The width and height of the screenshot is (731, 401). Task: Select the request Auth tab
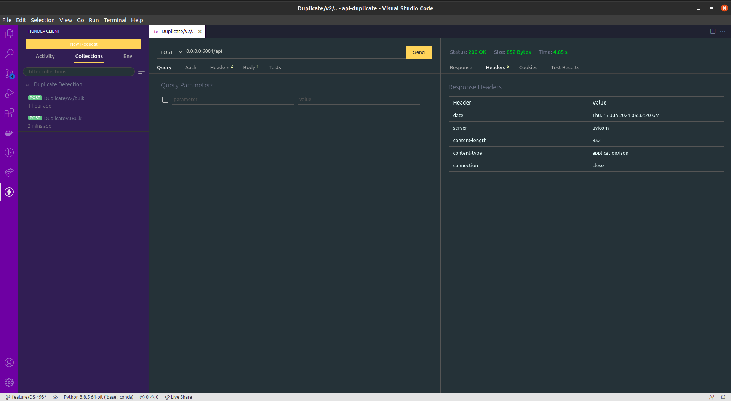point(191,68)
